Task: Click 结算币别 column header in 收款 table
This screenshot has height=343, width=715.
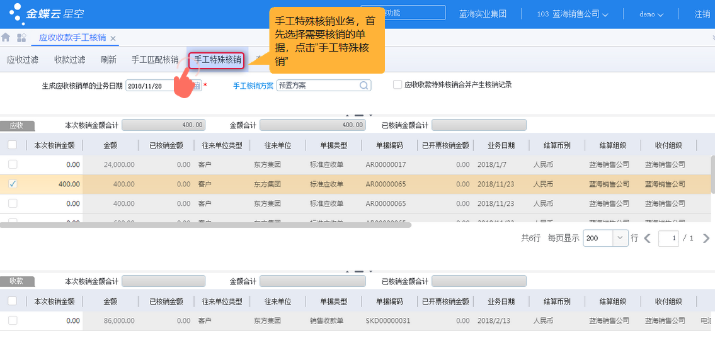Action: [x=558, y=301]
